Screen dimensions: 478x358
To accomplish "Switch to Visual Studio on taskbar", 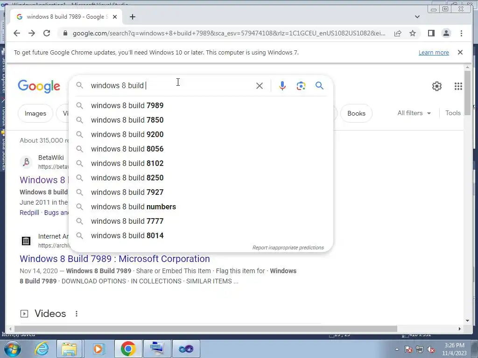I will coord(186,349).
